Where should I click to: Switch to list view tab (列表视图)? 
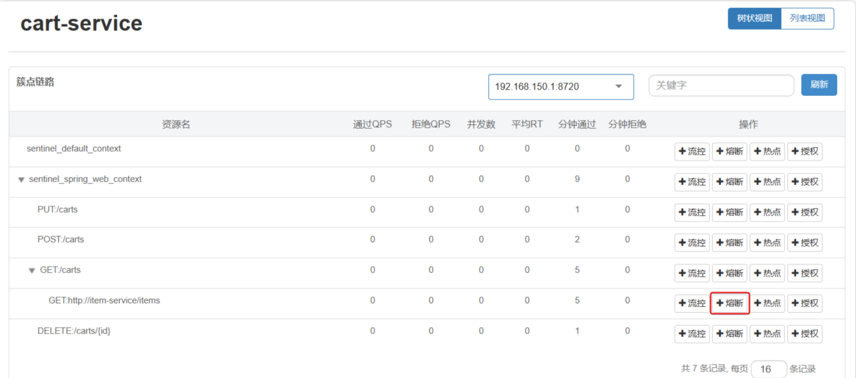(x=807, y=18)
